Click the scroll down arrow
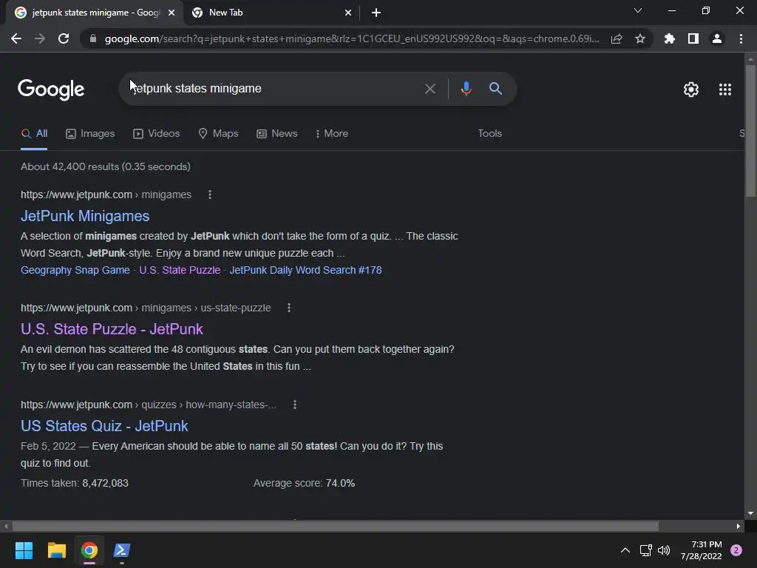Screen dimensions: 757x568 pyautogui.click(x=750, y=513)
